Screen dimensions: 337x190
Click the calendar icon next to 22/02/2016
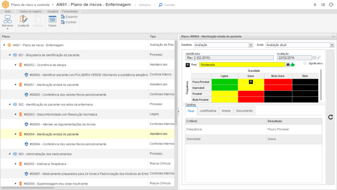[x=314, y=58]
